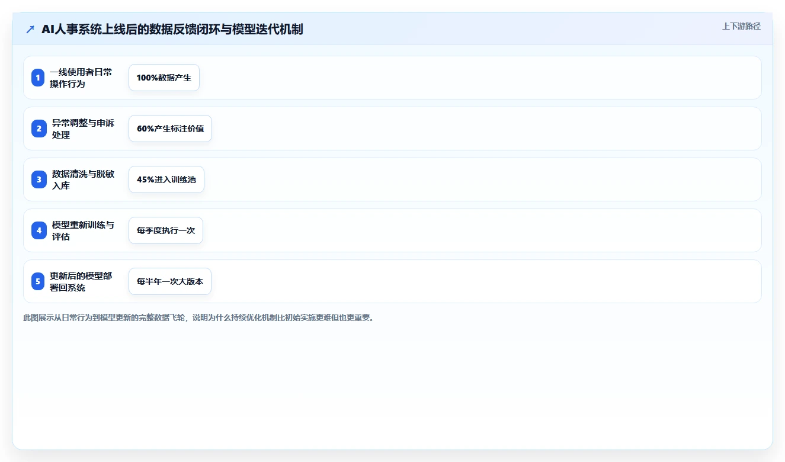The image size is (785, 462).
Task: Click the footnote caption about 数据飞轮
Action: coord(198,317)
